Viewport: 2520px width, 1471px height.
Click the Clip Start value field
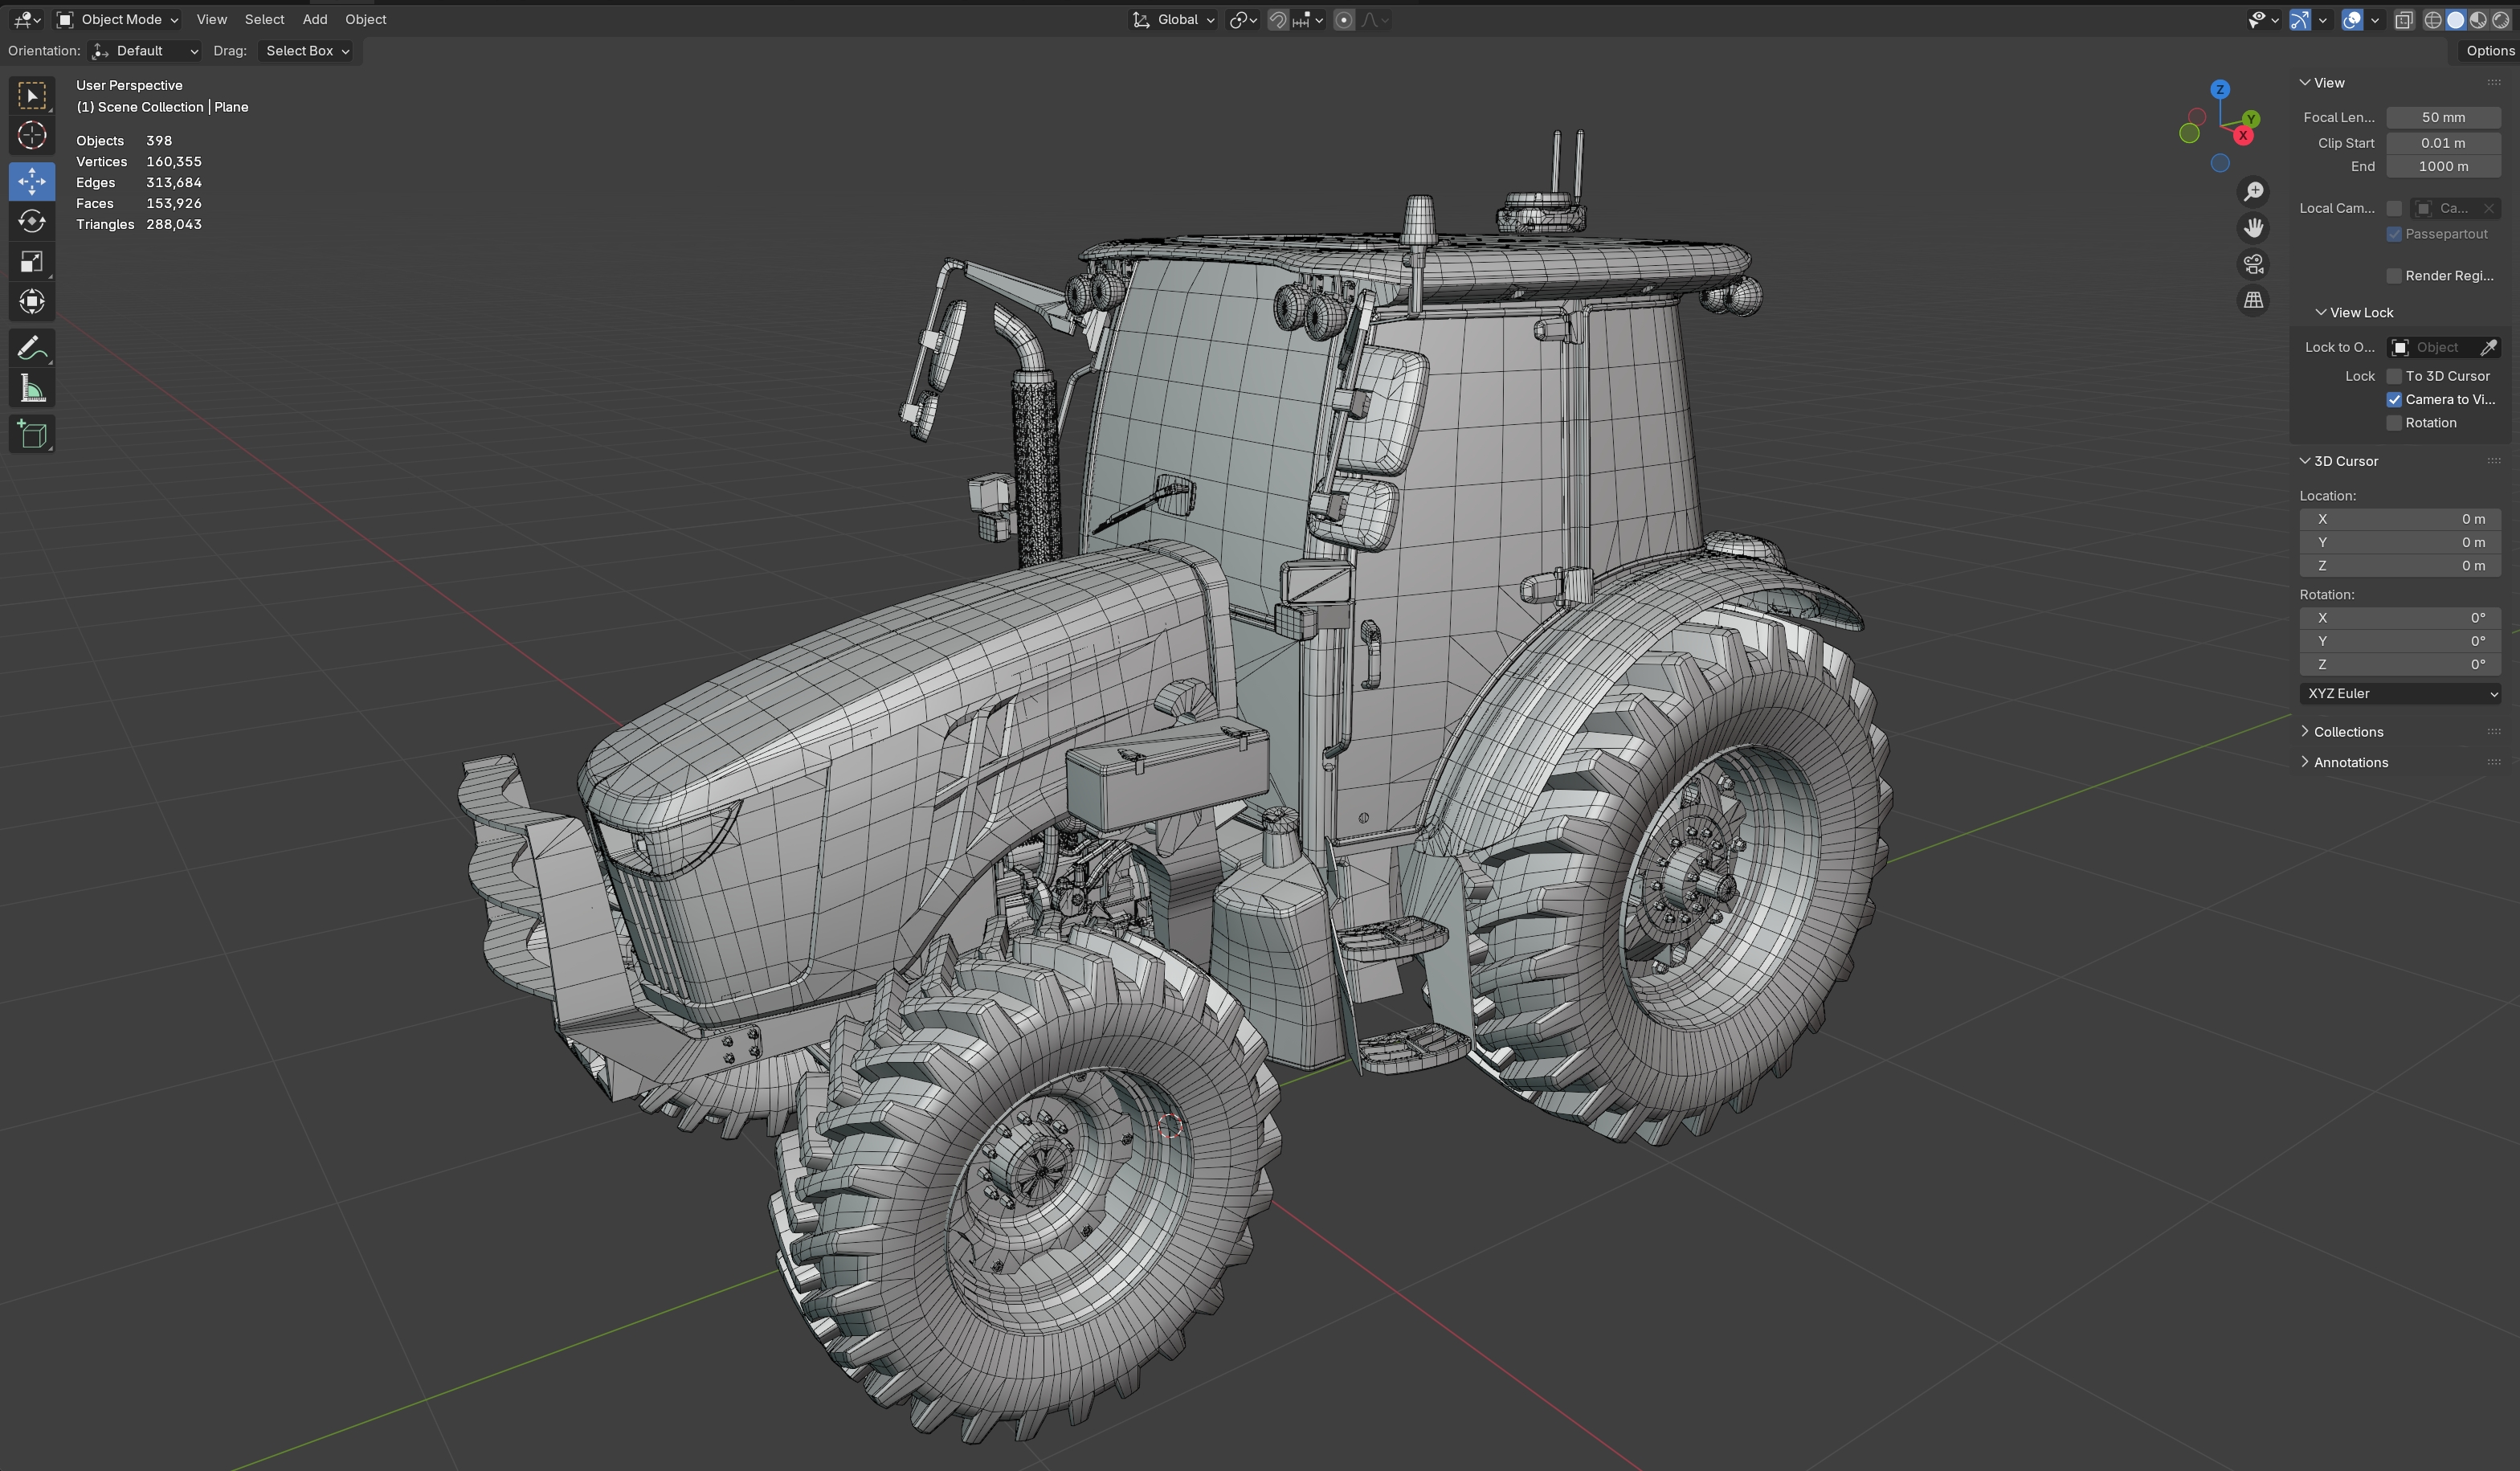tap(2442, 143)
